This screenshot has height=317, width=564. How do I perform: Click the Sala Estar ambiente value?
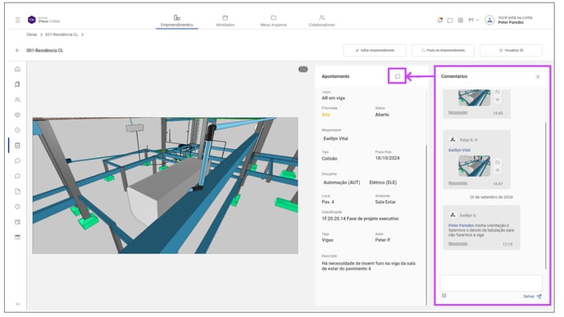point(385,202)
